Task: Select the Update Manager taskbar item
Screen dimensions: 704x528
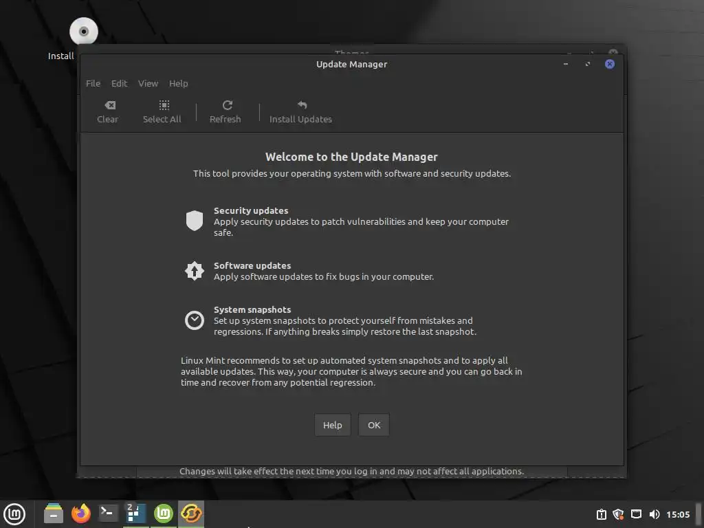Action: tap(191, 514)
